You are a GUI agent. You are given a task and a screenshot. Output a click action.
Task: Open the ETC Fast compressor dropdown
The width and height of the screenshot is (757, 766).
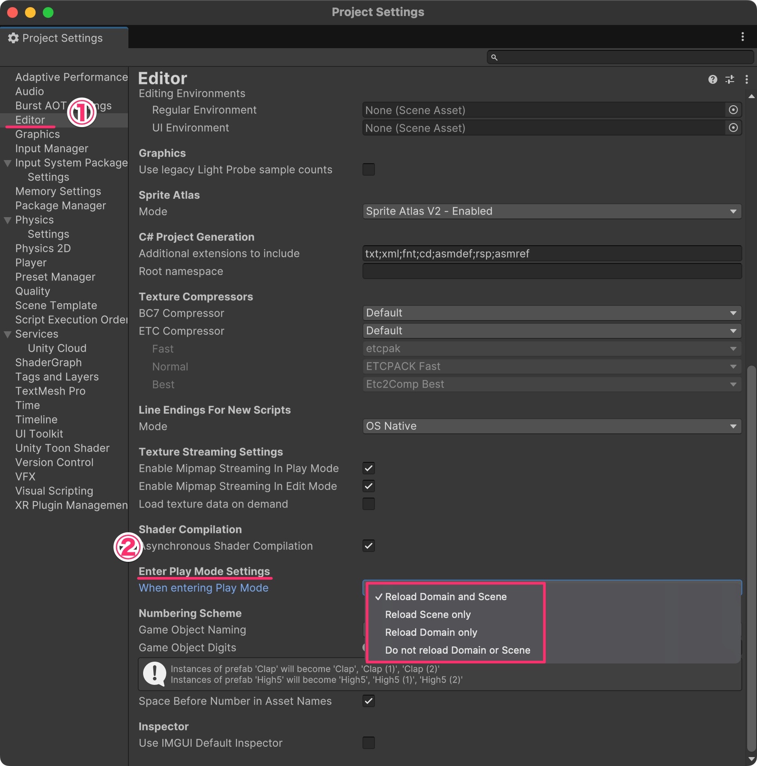pyautogui.click(x=552, y=349)
